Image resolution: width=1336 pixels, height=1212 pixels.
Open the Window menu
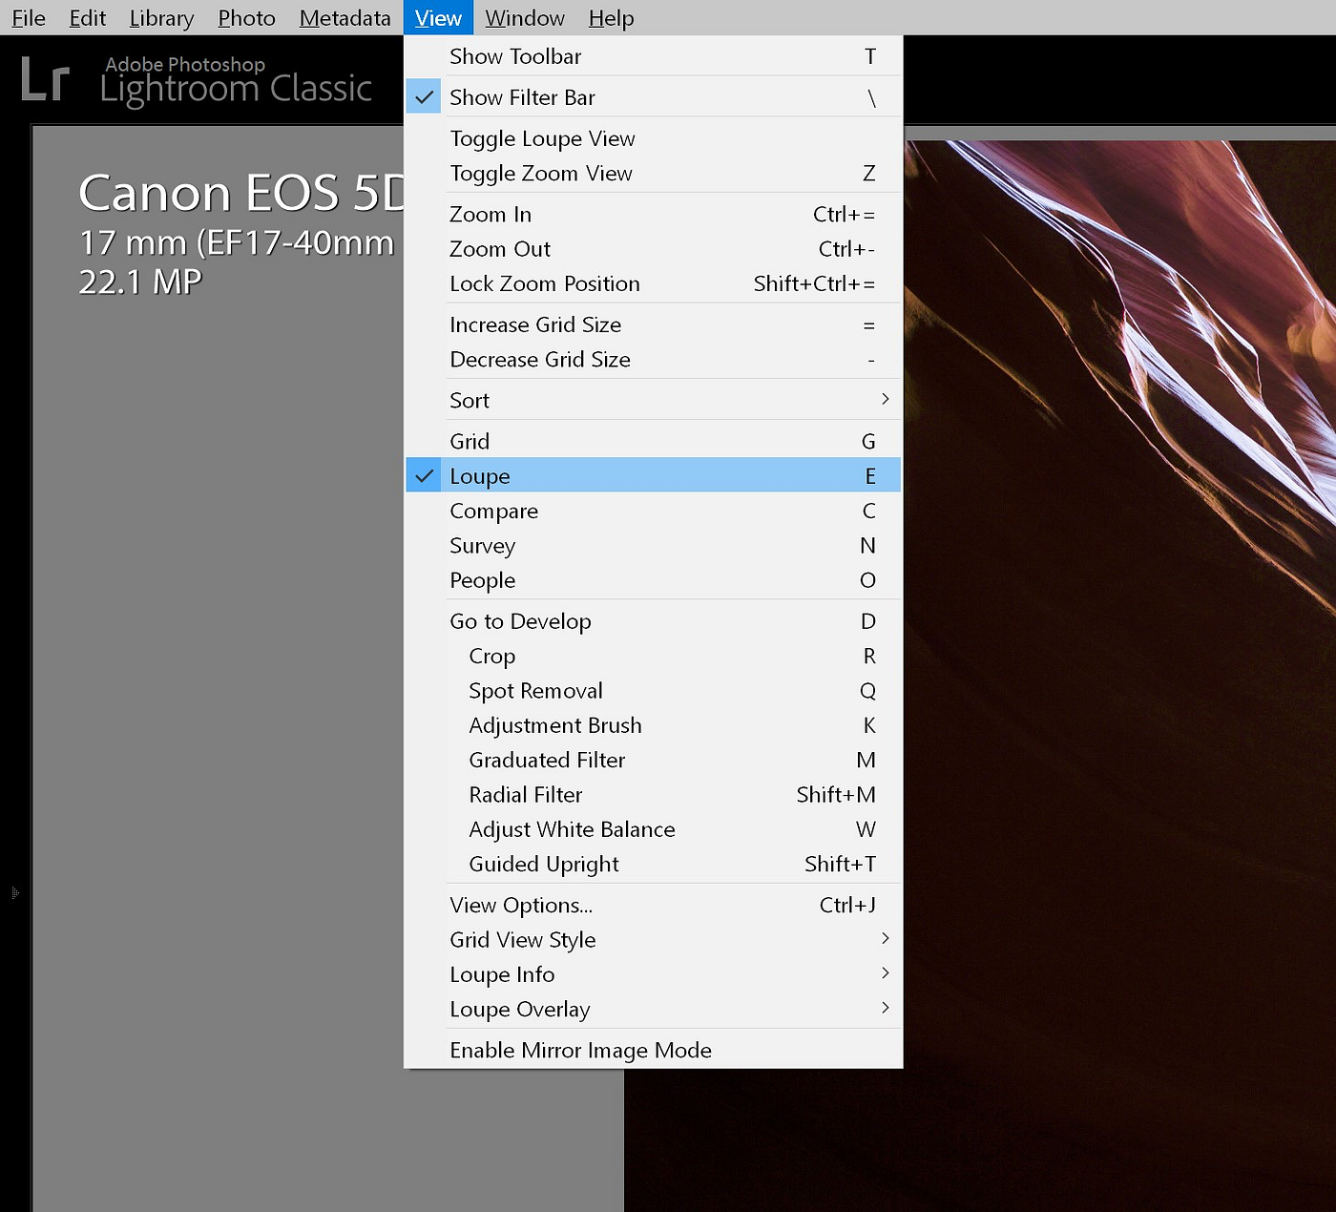point(525,18)
